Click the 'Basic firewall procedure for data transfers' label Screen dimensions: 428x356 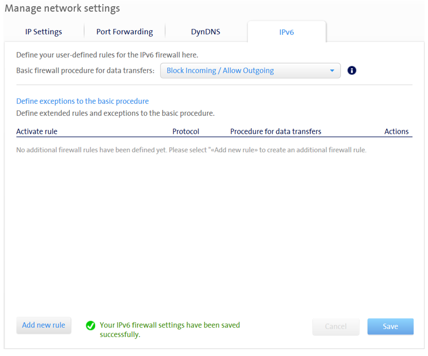pos(85,71)
